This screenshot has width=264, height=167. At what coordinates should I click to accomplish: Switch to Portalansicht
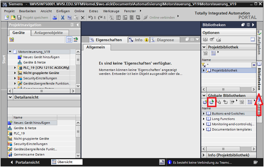25,162
